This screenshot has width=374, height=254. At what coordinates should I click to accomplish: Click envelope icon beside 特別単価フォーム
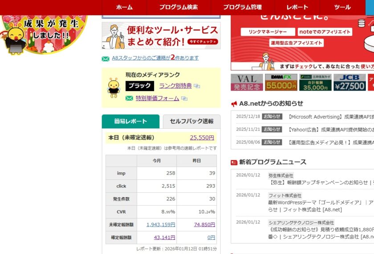[129, 99]
